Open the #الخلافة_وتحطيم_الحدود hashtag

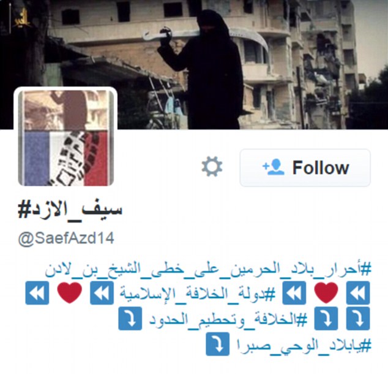pos(228,319)
